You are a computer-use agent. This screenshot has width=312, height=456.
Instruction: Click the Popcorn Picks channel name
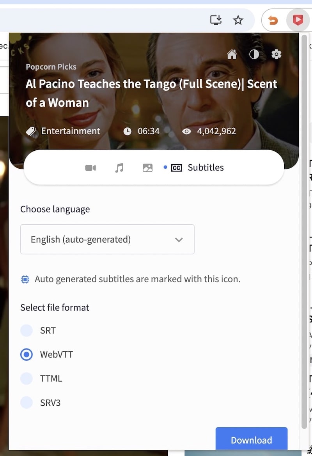pos(51,67)
